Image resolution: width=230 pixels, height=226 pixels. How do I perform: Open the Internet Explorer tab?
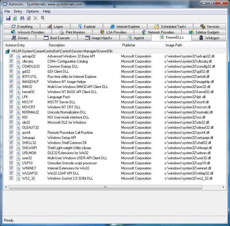(125, 27)
